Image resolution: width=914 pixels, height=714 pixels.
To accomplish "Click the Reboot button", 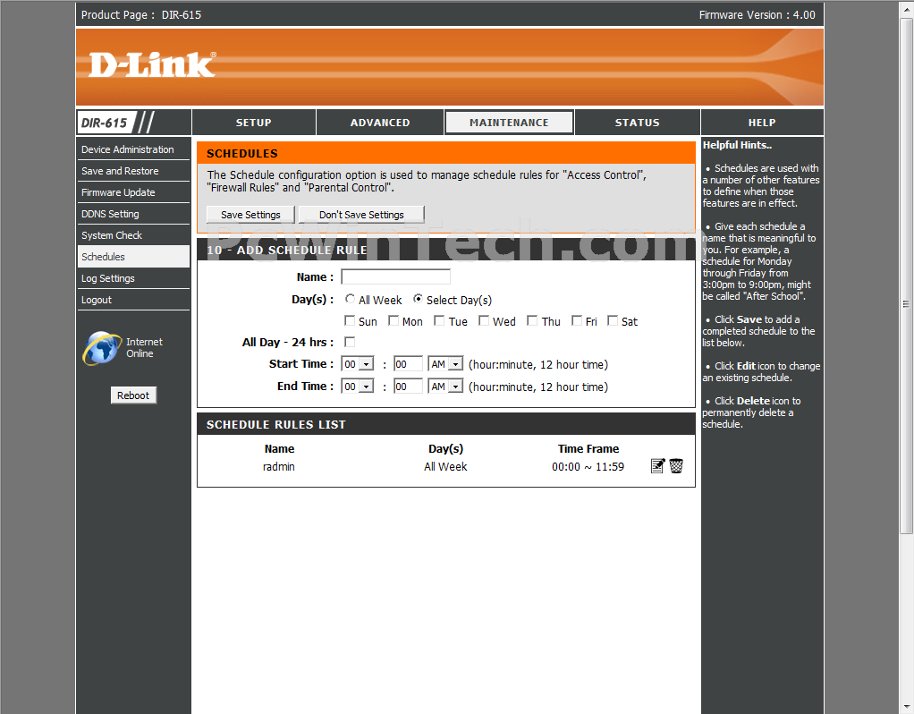I will point(133,395).
